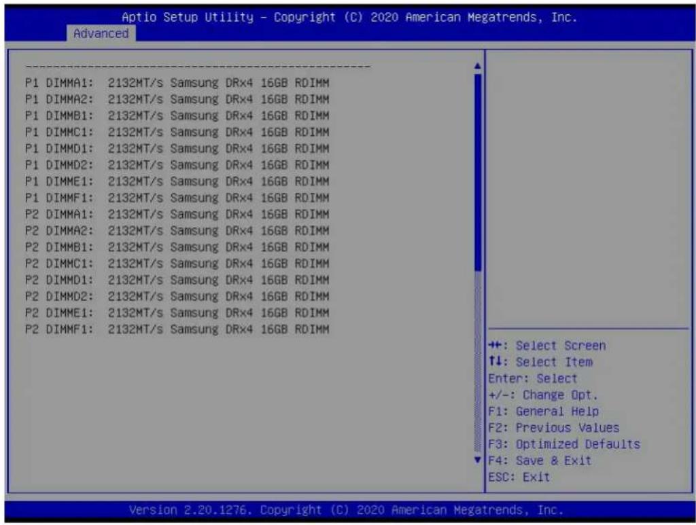Click the +/-: Change Opt. help line
The height and width of the screenshot is (525, 696).
pyautogui.click(x=543, y=395)
